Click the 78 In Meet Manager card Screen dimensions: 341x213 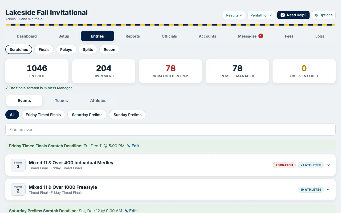tap(237, 71)
